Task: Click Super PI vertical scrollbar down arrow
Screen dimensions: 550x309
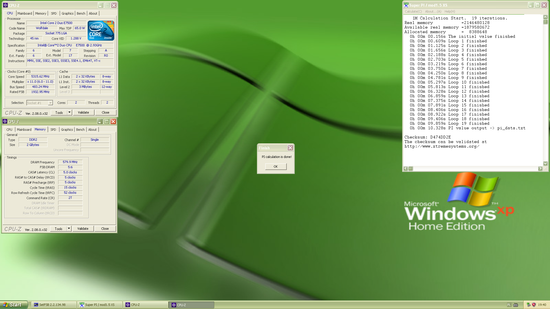Action: [545, 164]
